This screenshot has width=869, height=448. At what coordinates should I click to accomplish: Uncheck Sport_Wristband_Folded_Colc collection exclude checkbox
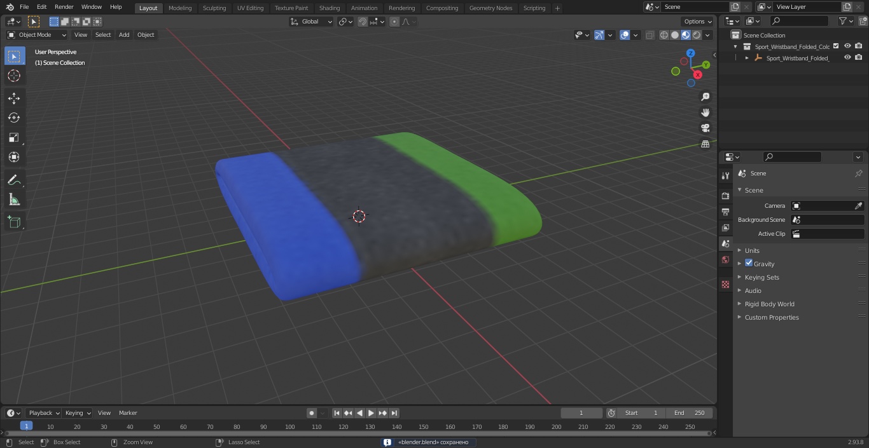click(836, 46)
